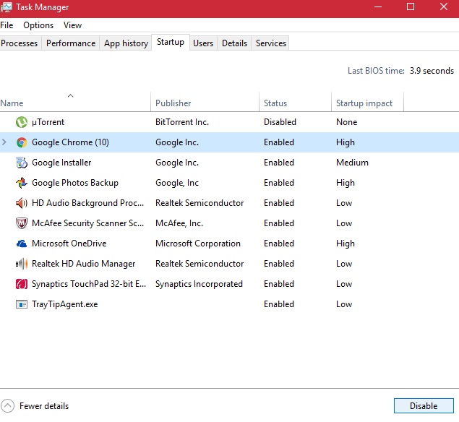Click the Synaptics Incorporated publisher cell

[x=199, y=284]
